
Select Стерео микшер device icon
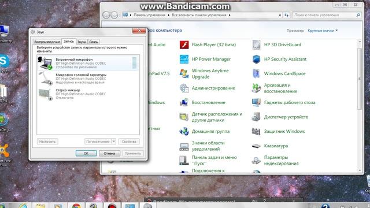[x=45, y=94]
